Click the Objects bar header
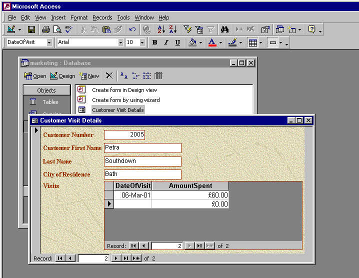Viewport: 359px width, 278px height. tap(46, 90)
